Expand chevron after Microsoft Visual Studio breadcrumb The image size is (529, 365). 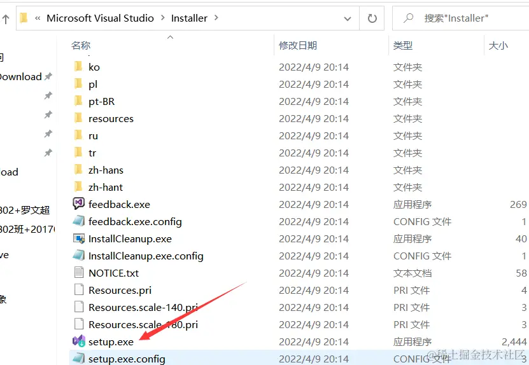(162, 18)
